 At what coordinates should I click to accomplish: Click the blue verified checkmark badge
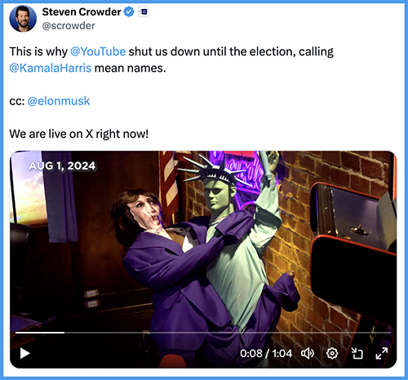coord(129,12)
